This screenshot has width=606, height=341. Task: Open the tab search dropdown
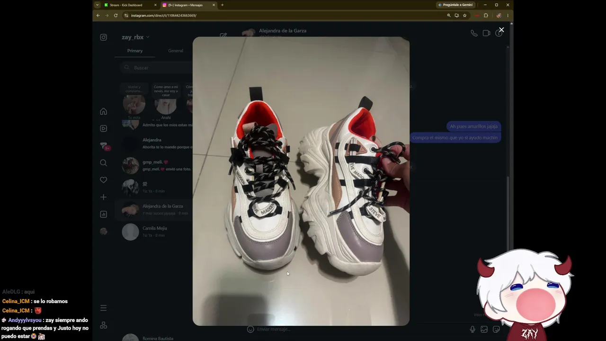point(97,5)
